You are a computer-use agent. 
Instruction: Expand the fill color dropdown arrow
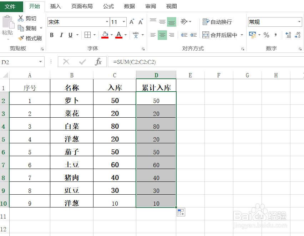(112, 35)
